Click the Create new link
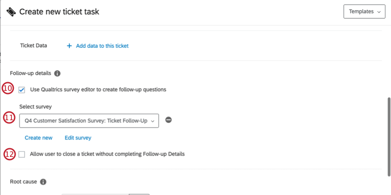Viewport: 391px width, 195px height. pos(39,138)
